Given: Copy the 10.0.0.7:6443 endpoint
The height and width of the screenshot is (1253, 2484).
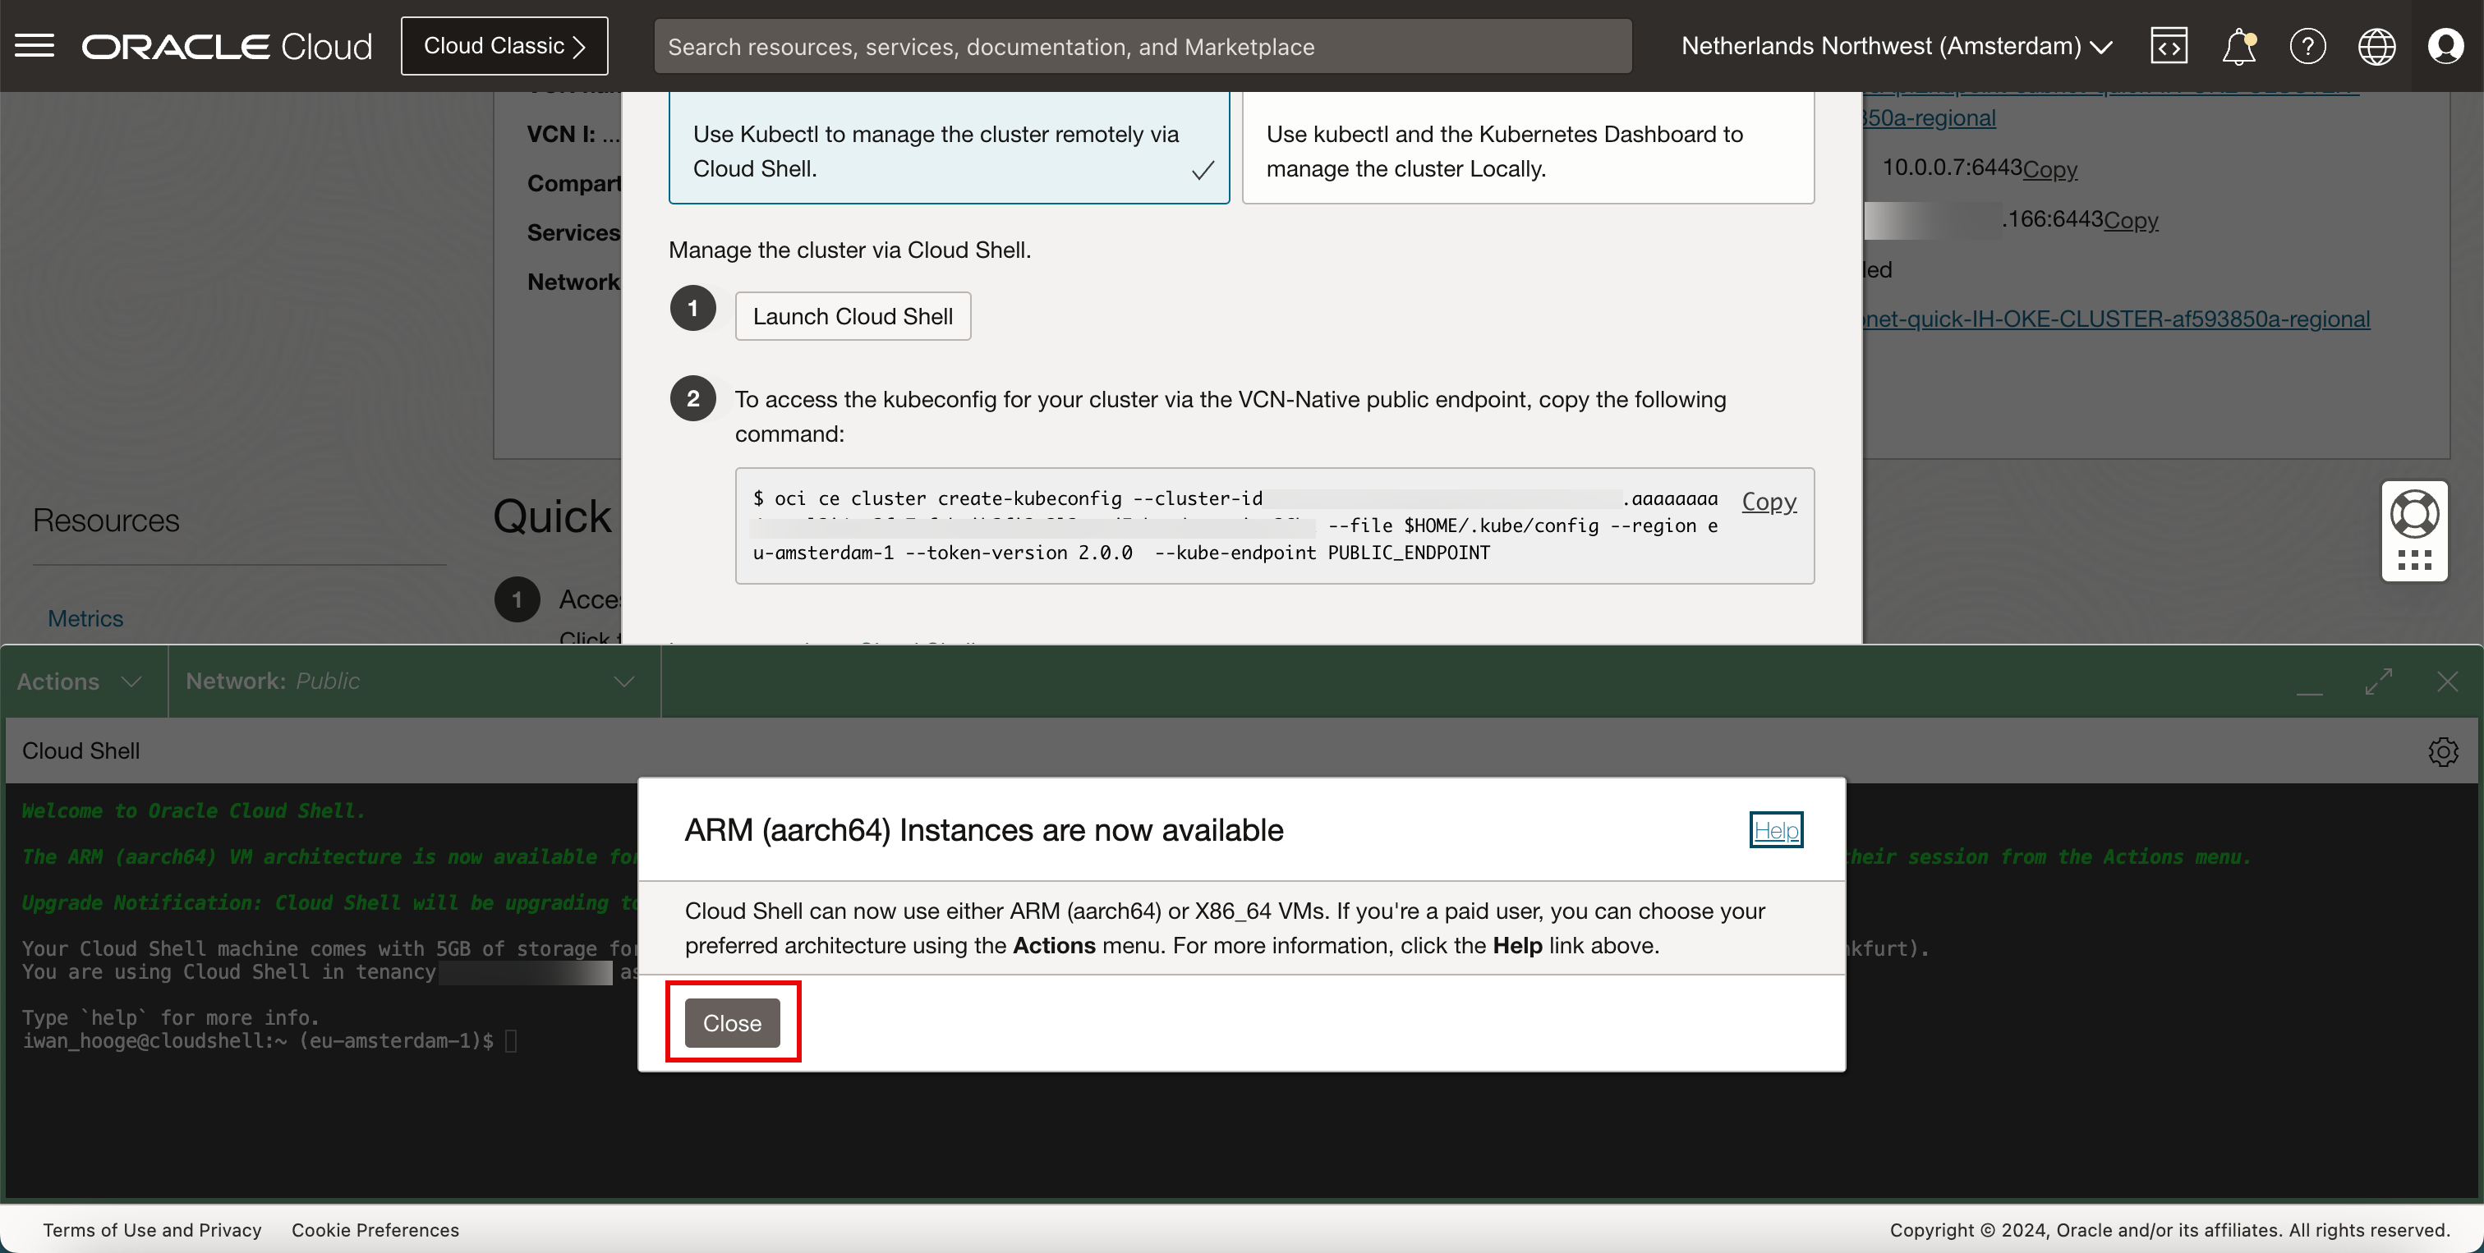Looking at the screenshot, I should click(x=2050, y=170).
